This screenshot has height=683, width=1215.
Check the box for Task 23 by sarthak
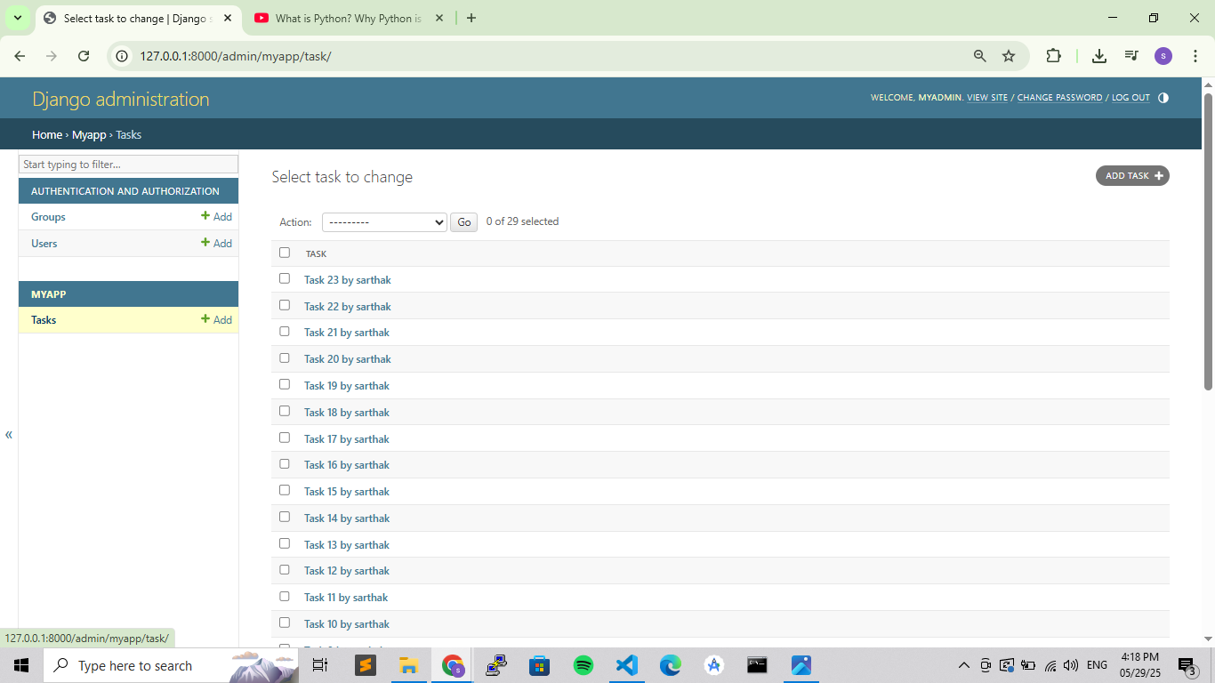point(285,278)
